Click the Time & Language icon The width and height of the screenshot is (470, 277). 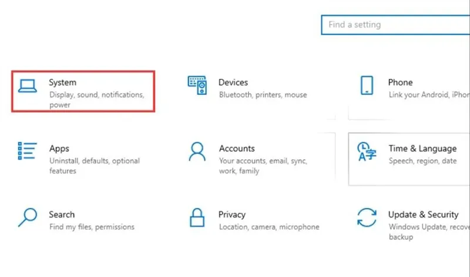367,152
